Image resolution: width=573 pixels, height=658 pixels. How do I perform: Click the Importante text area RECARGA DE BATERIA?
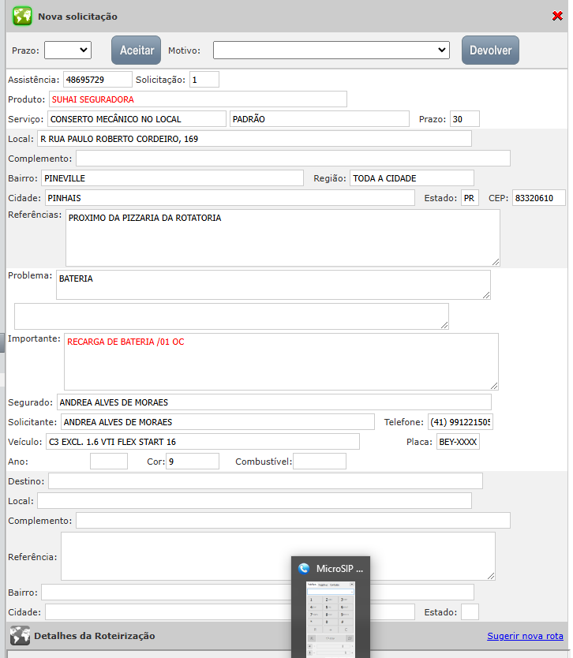[281, 361]
